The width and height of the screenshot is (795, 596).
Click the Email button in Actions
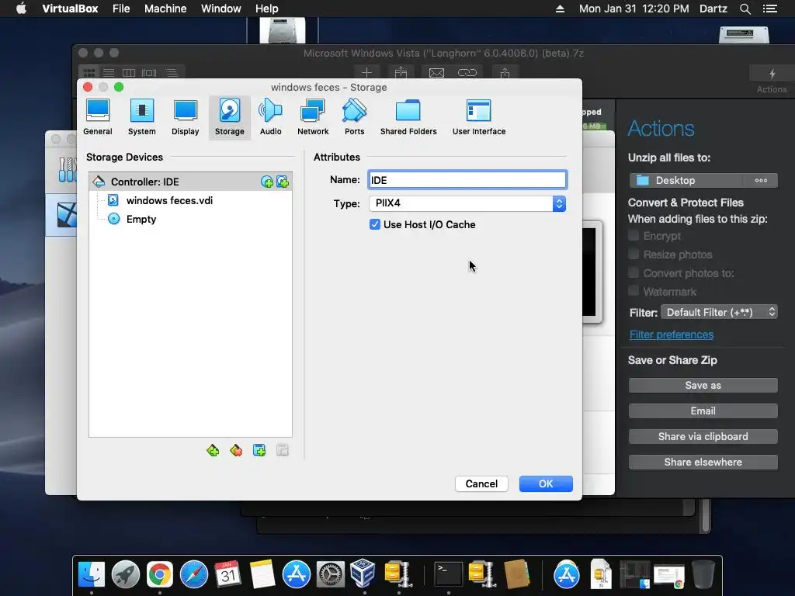(703, 411)
